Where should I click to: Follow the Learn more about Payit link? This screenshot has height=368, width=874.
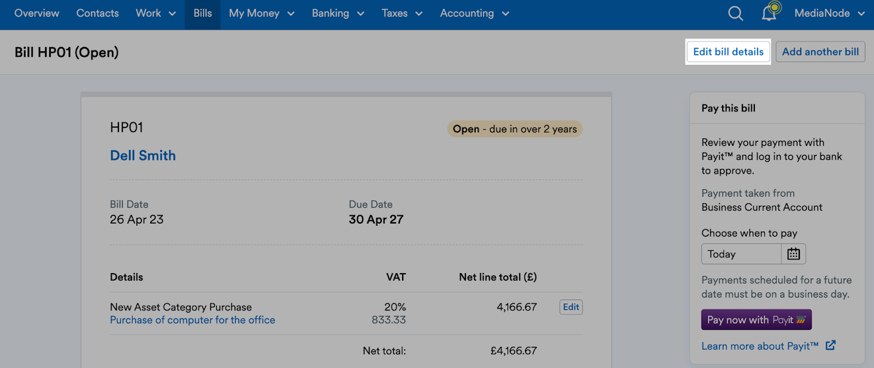tap(760, 346)
